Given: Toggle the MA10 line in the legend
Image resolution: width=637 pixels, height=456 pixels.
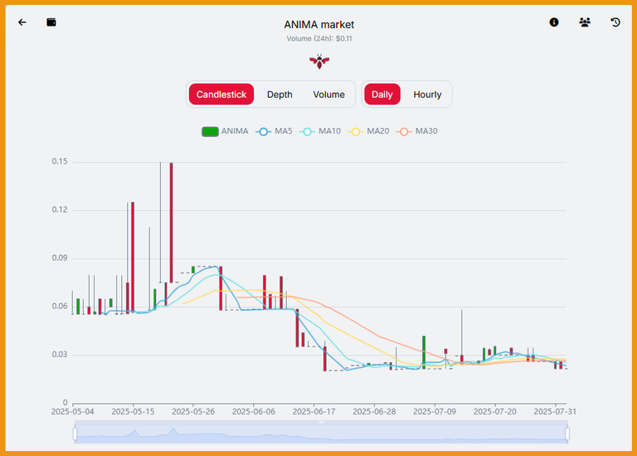Looking at the screenshot, I should tap(320, 131).
